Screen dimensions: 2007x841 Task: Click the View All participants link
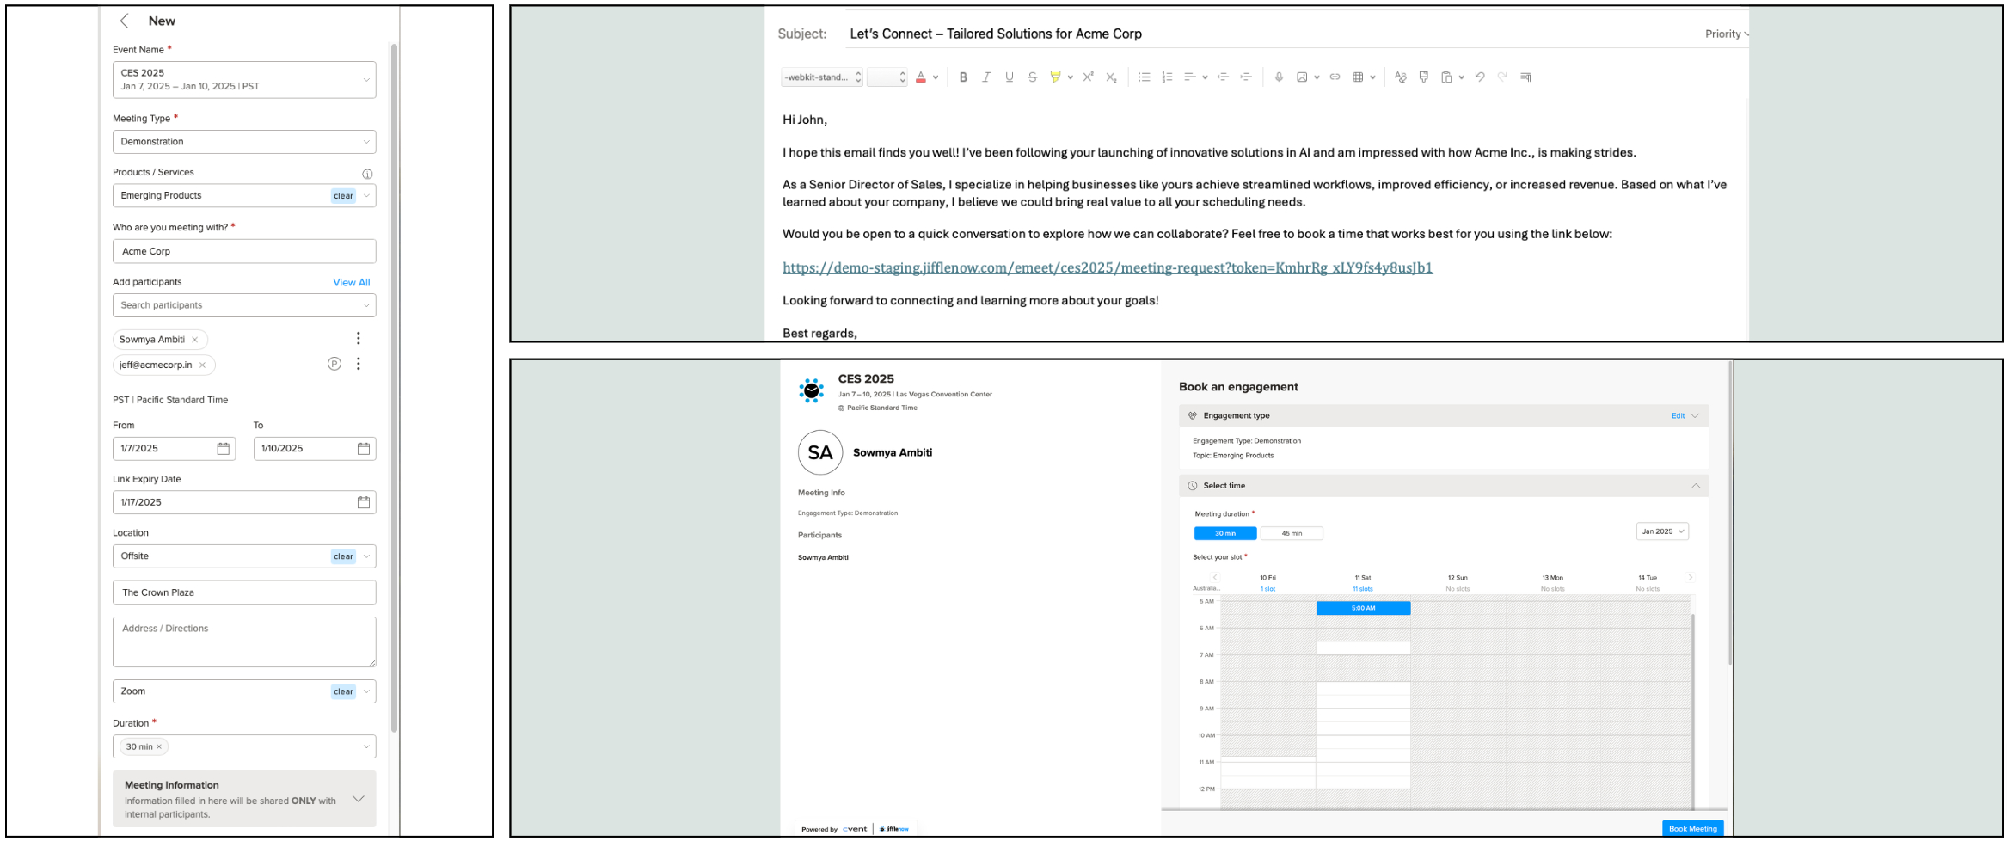[x=352, y=282]
